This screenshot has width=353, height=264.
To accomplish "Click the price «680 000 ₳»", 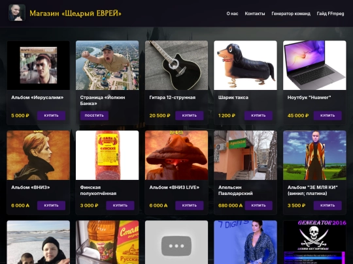I will click(x=230, y=205).
